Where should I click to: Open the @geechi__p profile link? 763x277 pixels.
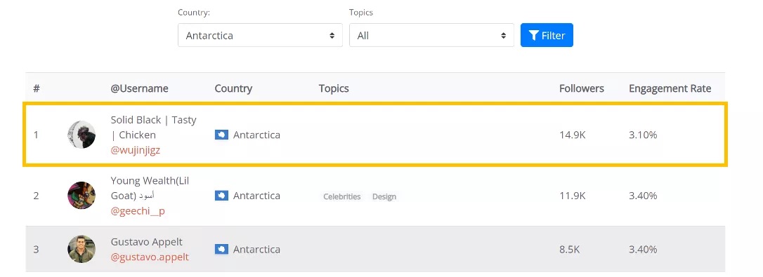point(138,211)
